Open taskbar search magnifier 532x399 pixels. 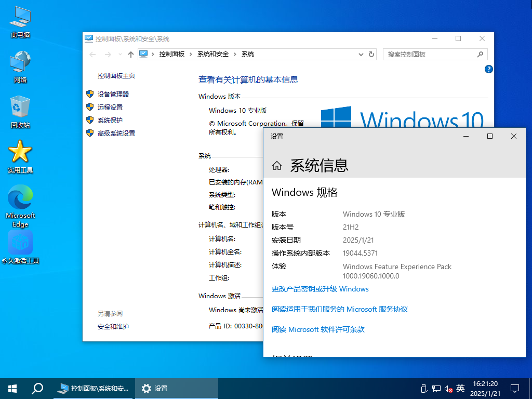37,389
